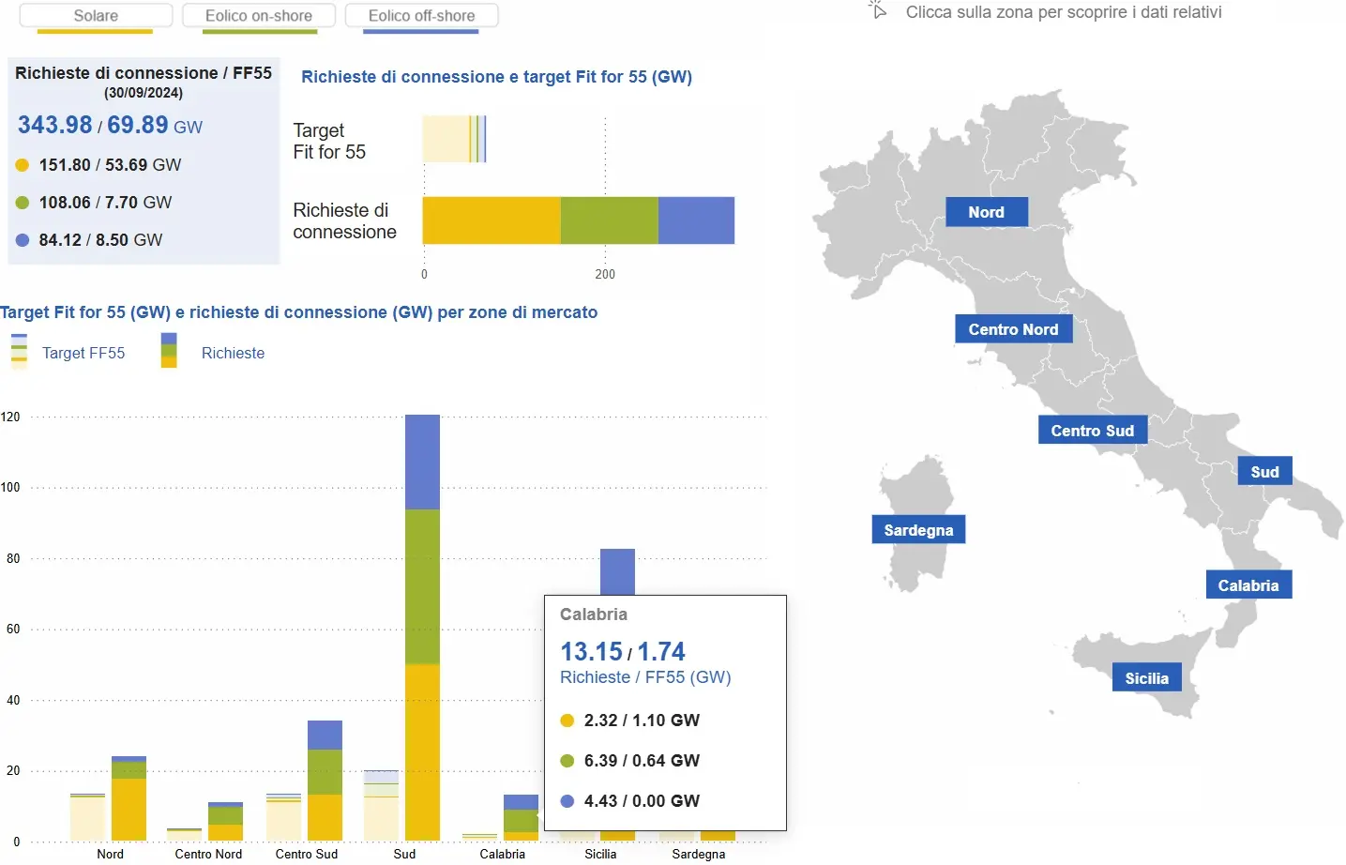Click yellow solar segment of Richieste di connessione bar

492,220
